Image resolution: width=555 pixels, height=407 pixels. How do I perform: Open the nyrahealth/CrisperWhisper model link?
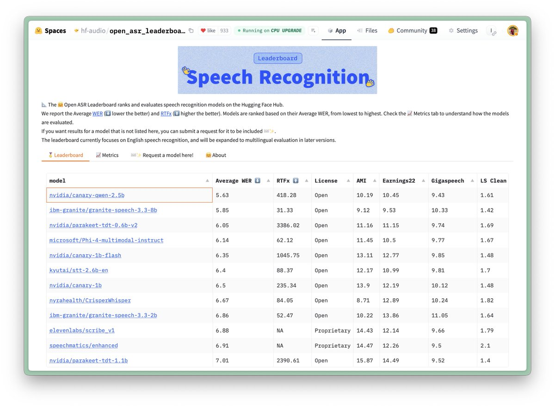(90, 301)
